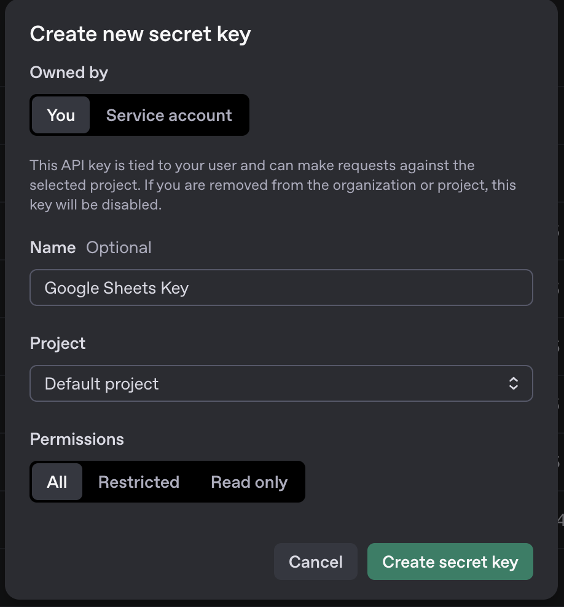This screenshot has height=607, width=564.
Task: Click the Owned by section label
Action: tap(68, 72)
